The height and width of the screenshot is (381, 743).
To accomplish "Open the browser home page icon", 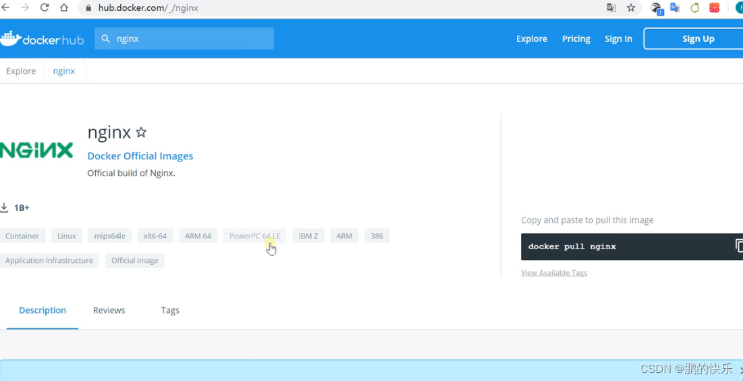I will [64, 7].
